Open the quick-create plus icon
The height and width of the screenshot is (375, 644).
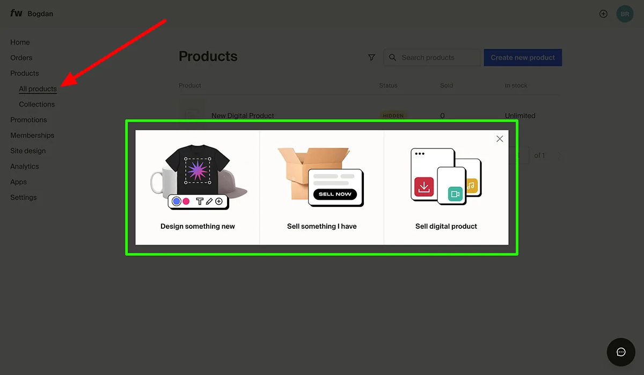(x=603, y=13)
